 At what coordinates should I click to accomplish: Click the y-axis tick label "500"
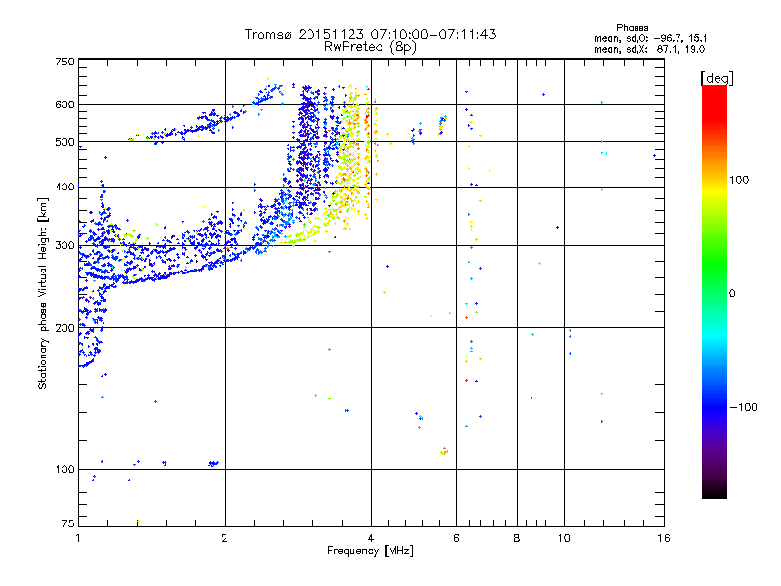click(64, 142)
